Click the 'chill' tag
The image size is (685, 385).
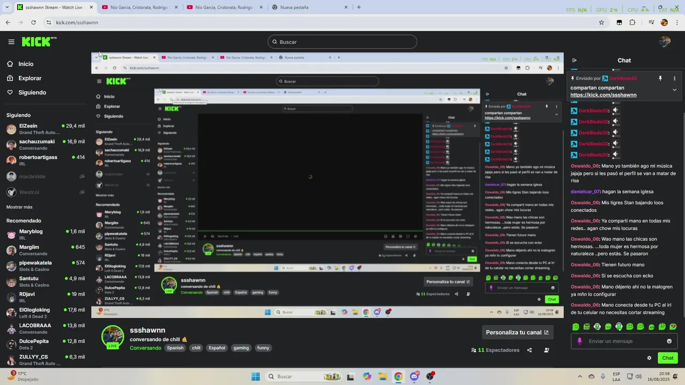tap(196, 348)
